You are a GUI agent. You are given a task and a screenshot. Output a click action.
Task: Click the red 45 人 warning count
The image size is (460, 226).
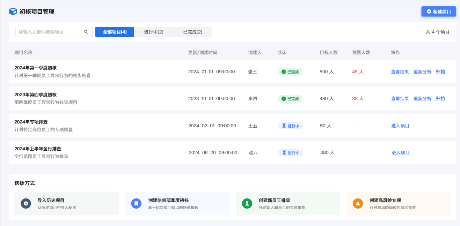[x=358, y=72]
